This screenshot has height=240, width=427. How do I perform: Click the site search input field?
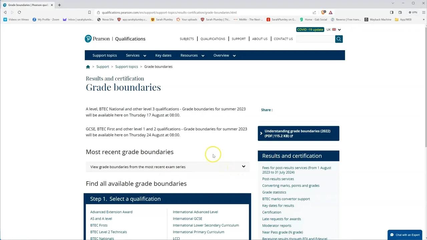coord(315,39)
